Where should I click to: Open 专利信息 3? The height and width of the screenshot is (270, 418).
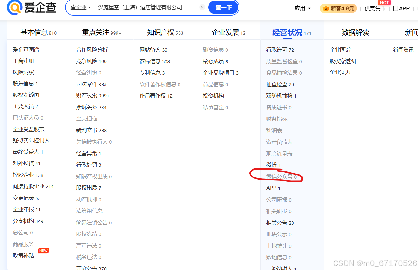point(152,73)
